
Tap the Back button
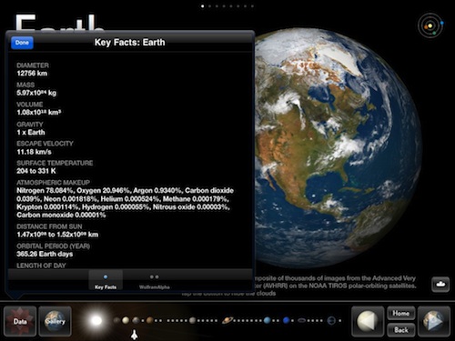[401, 330]
